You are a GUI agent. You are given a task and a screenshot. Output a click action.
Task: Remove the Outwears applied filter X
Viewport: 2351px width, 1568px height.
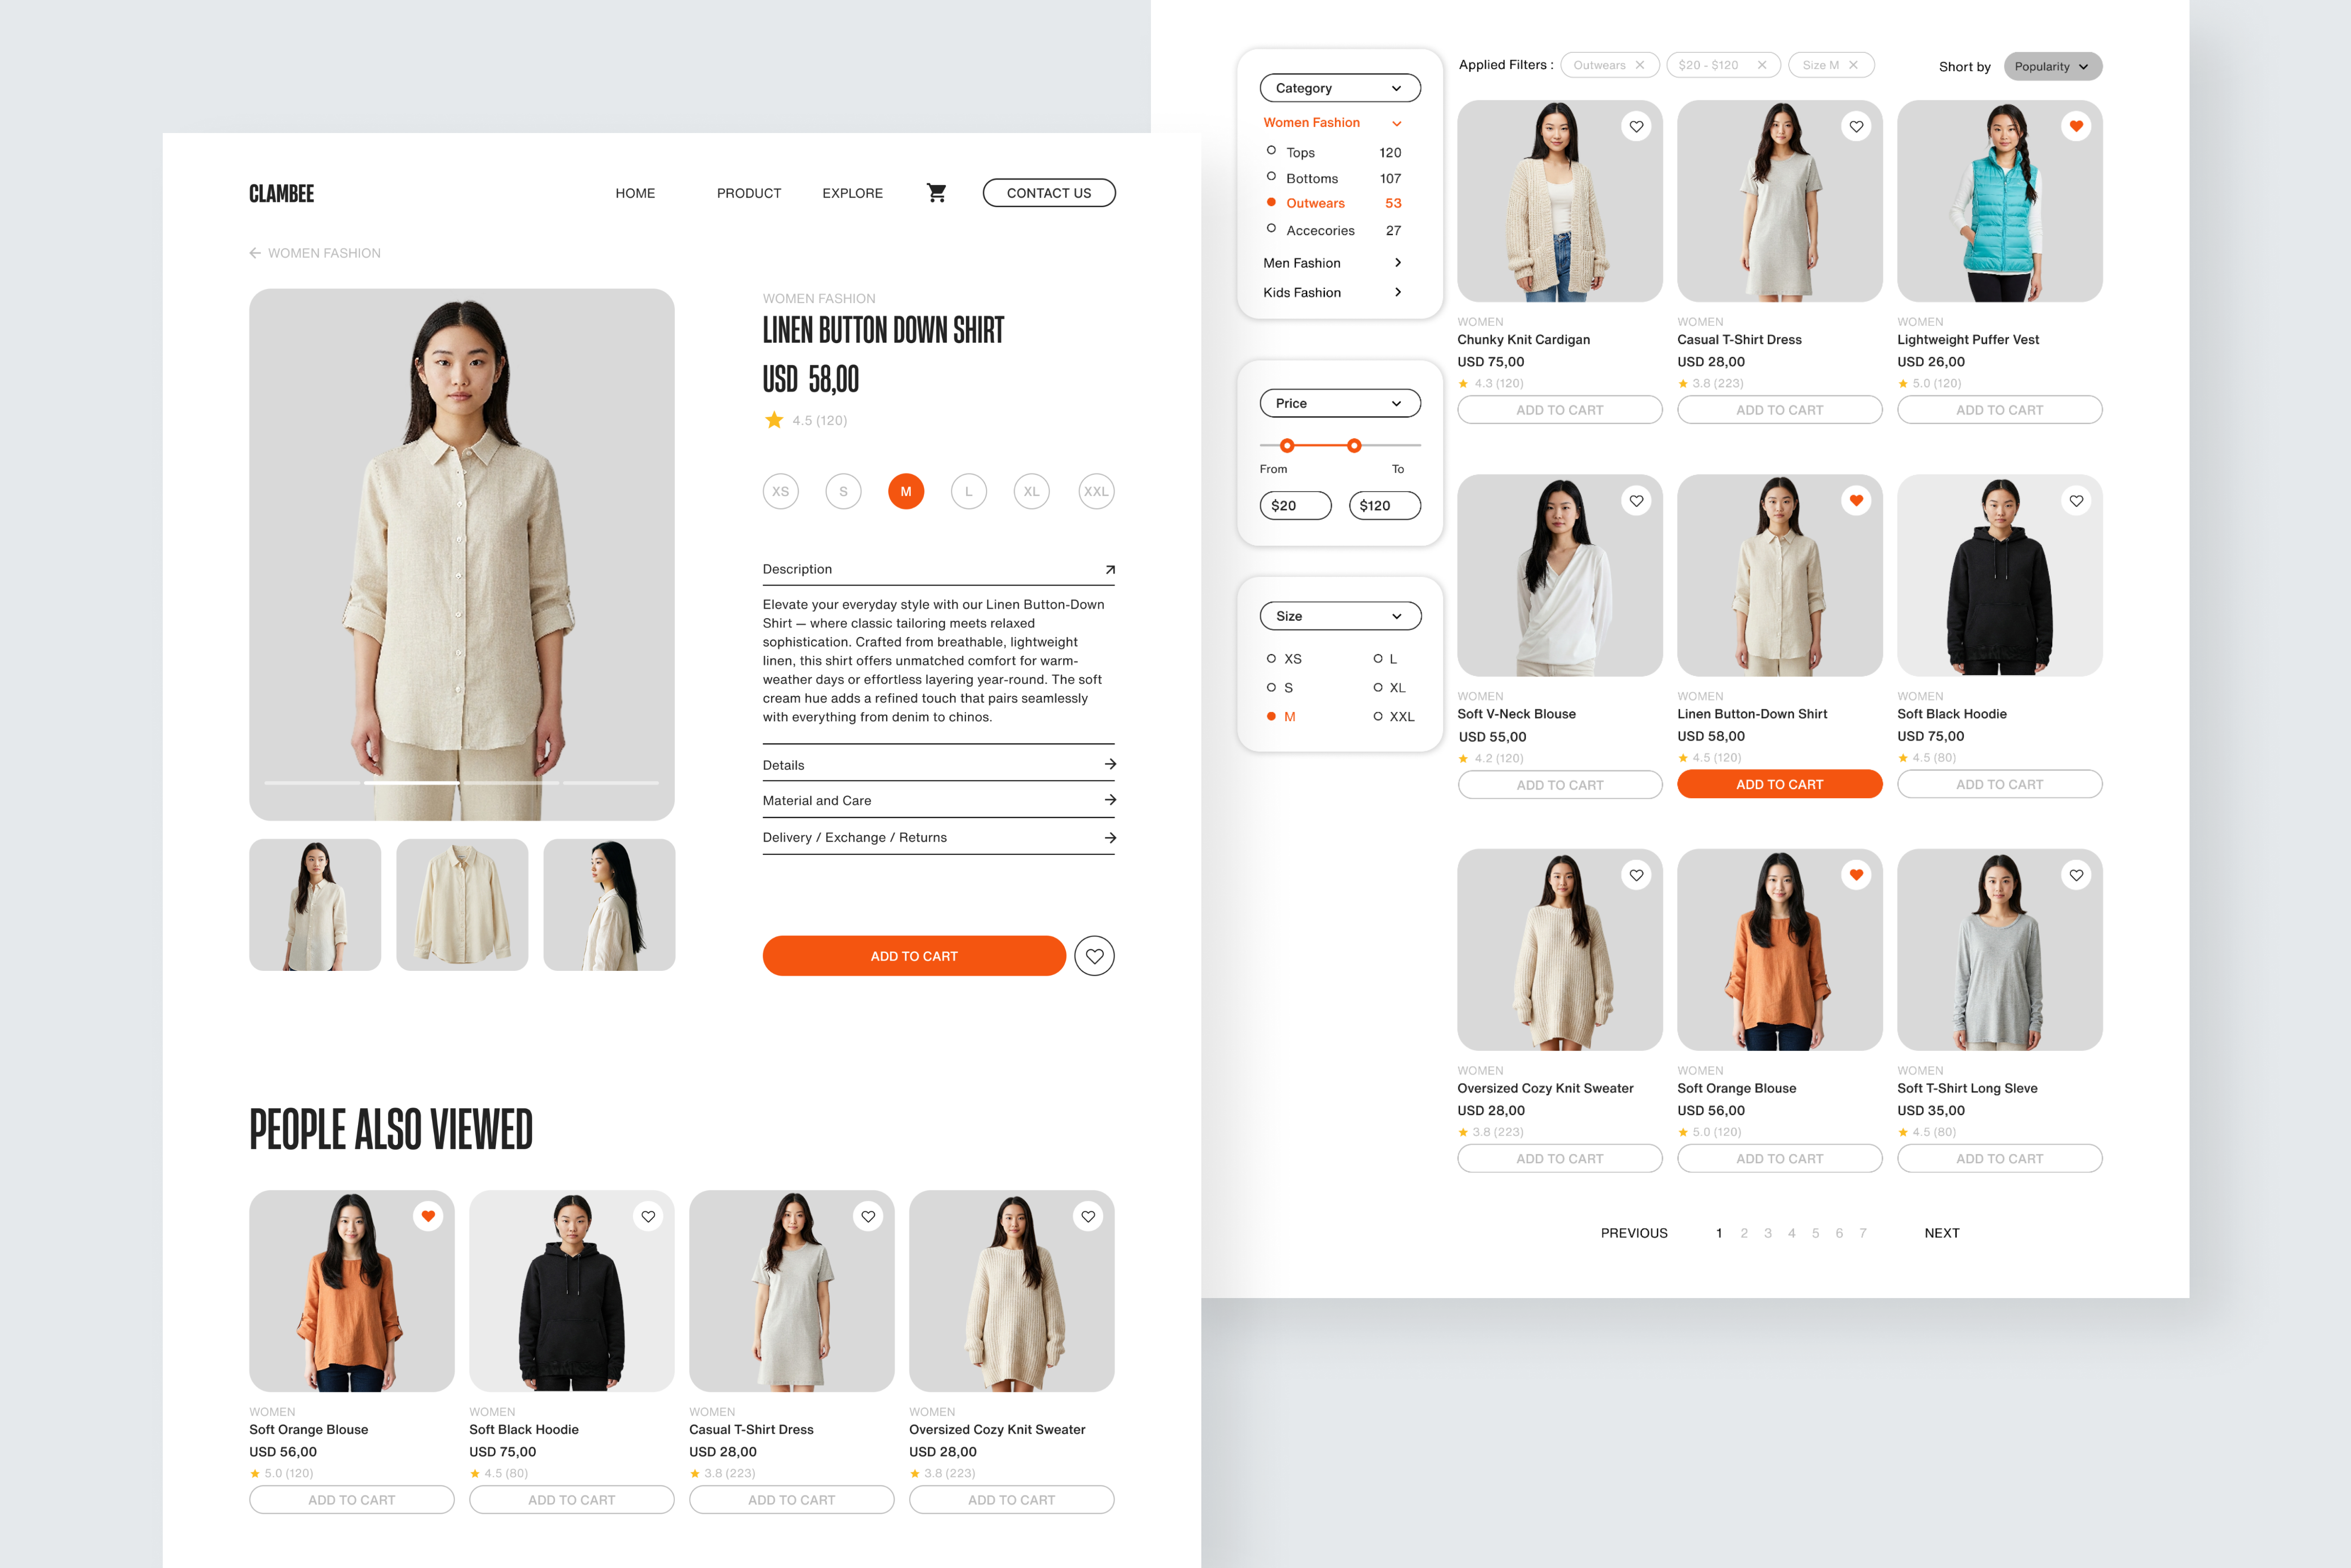[x=1640, y=66]
